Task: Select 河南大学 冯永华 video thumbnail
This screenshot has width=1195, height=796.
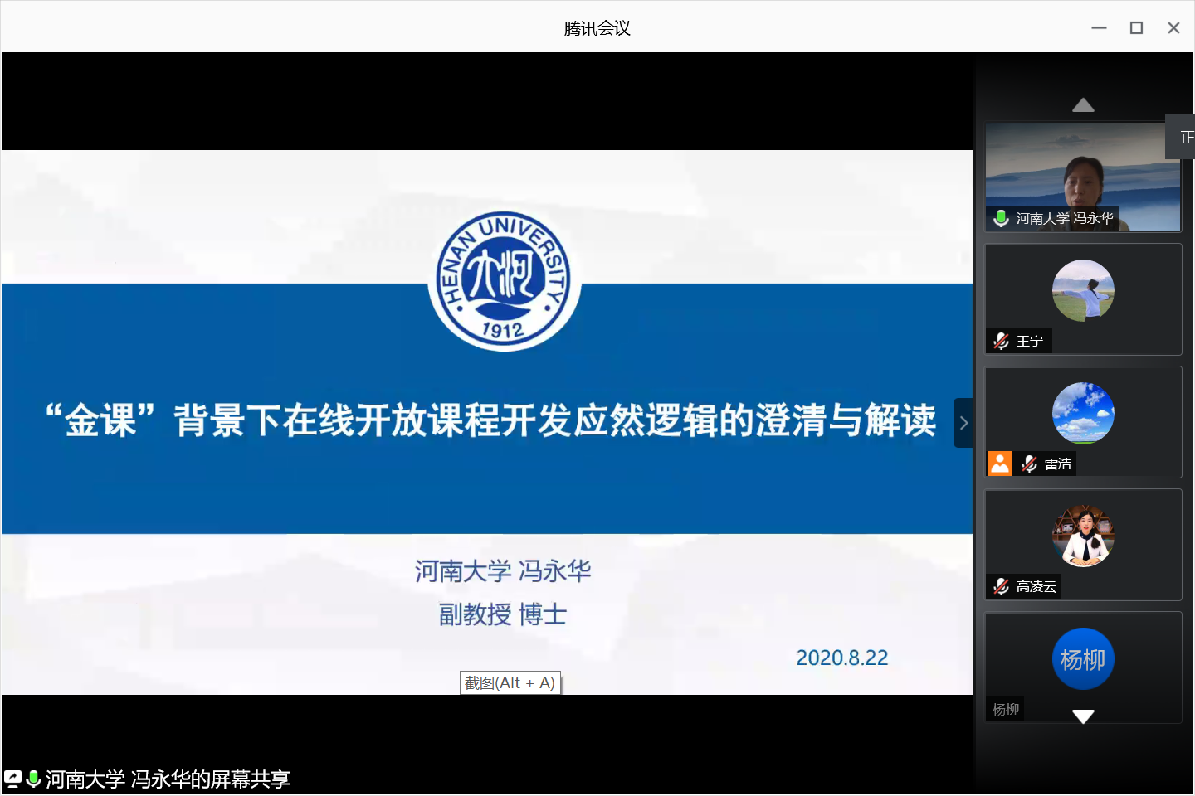Action: pos(1083,177)
